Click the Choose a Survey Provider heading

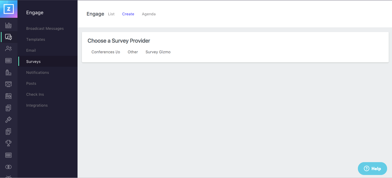[x=119, y=41]
